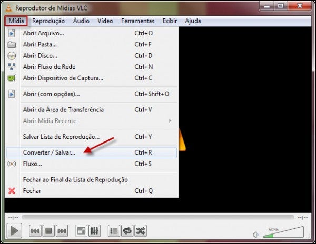
Task: Click the playback seek bar
Action: [157, 217]
